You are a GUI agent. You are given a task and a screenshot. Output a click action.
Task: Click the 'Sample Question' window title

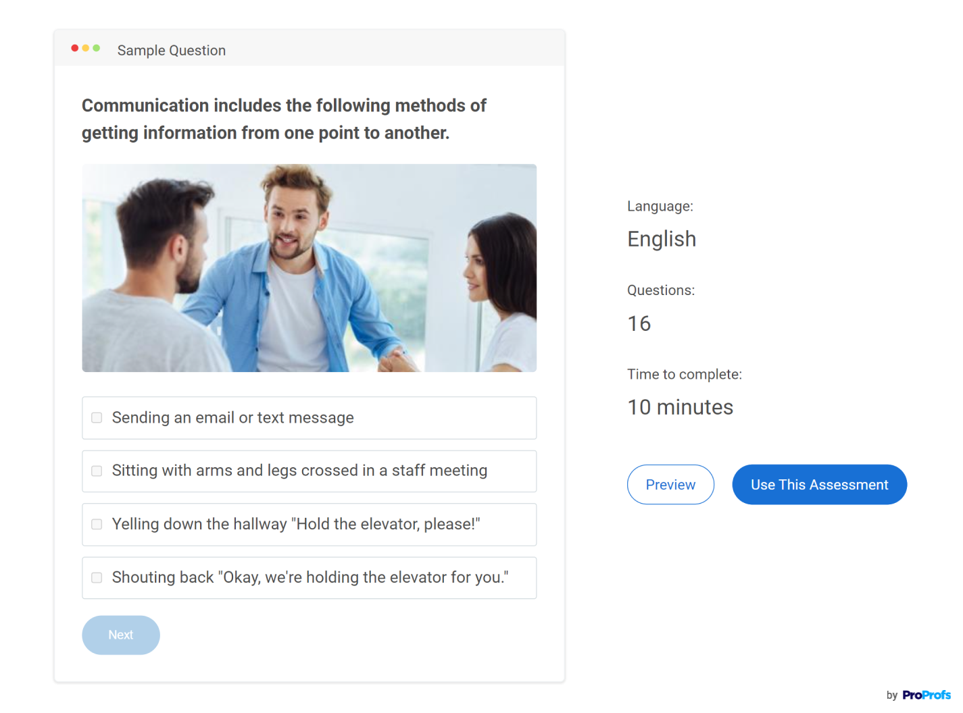coord(172,51)
